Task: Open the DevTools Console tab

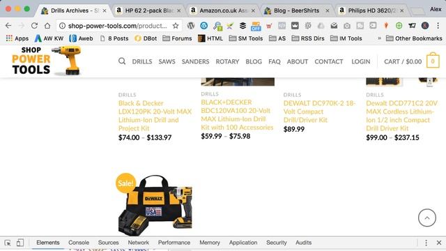Action: pos(79,243)
